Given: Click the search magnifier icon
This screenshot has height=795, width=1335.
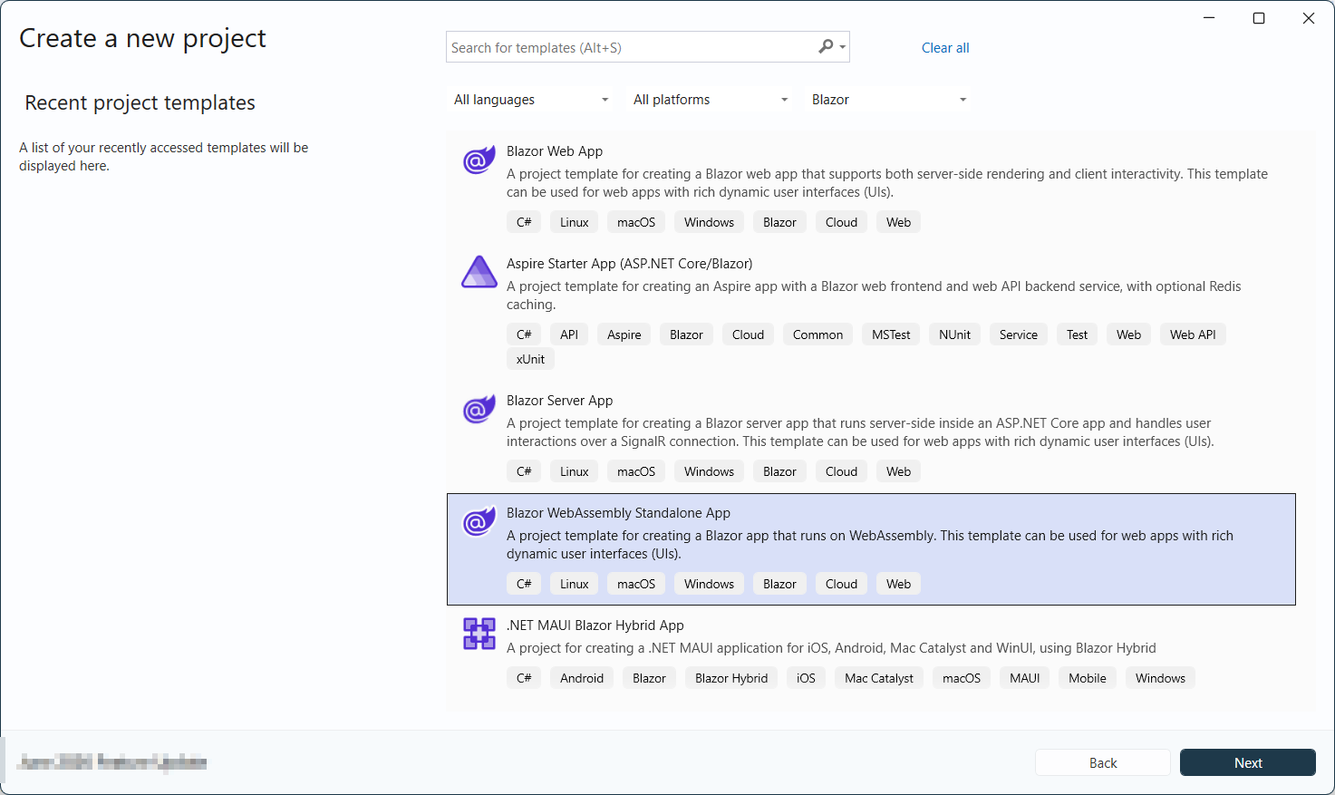Looking at the screenshot, I should 826,46.
